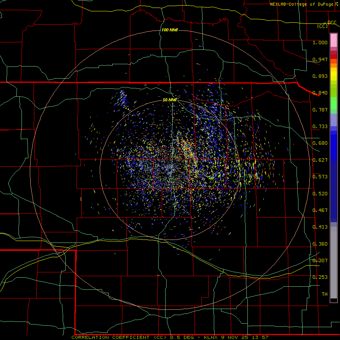Click the 0.893 legend value

[x=320, y=76]
